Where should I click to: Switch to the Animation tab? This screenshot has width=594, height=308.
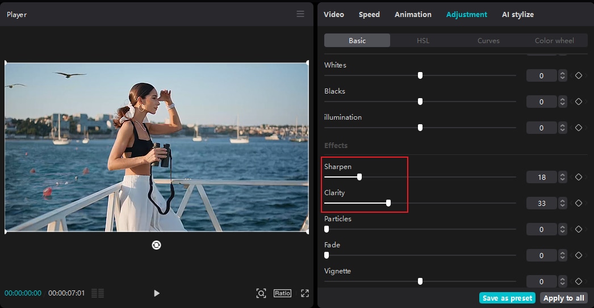(413, 14)
